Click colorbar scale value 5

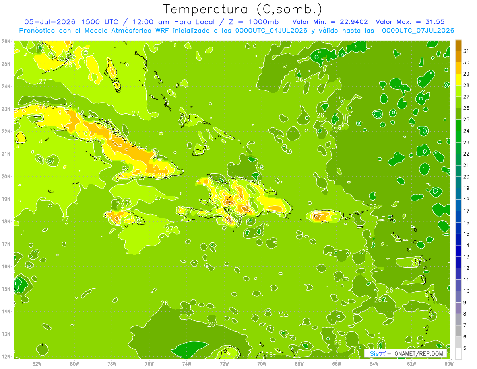[x=465, y=348]
